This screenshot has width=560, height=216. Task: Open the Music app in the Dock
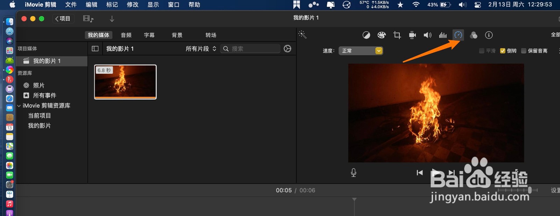pyautogui.click(x=10, y=204)
